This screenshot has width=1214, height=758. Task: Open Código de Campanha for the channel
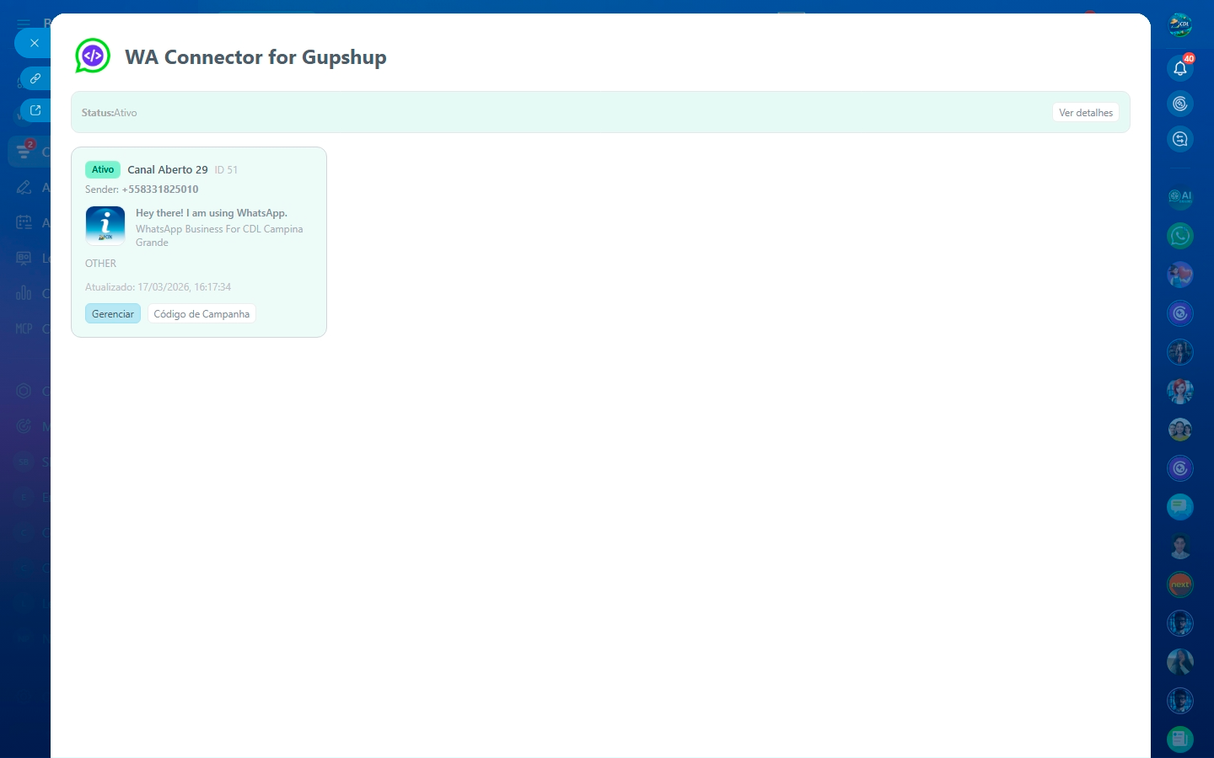pyautogui.click(x=201, y=314)
